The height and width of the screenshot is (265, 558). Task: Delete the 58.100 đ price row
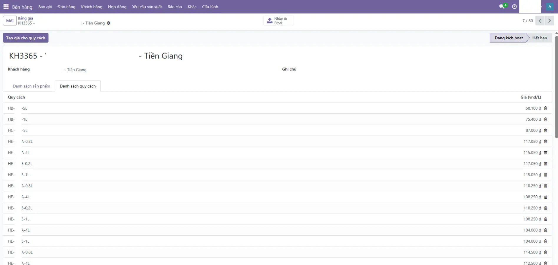pyautogui.click(x=546, y=108)
